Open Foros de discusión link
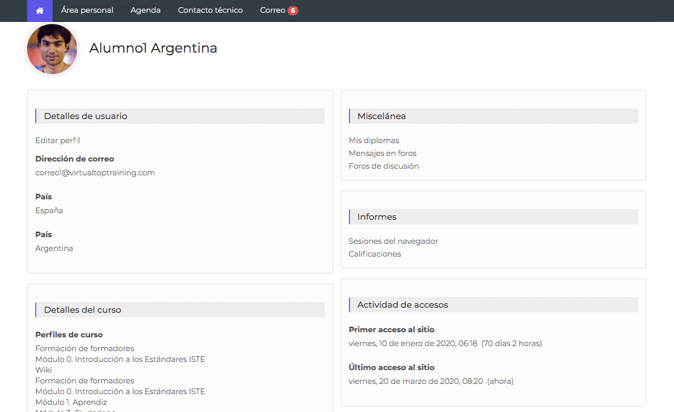 point(383,166)
